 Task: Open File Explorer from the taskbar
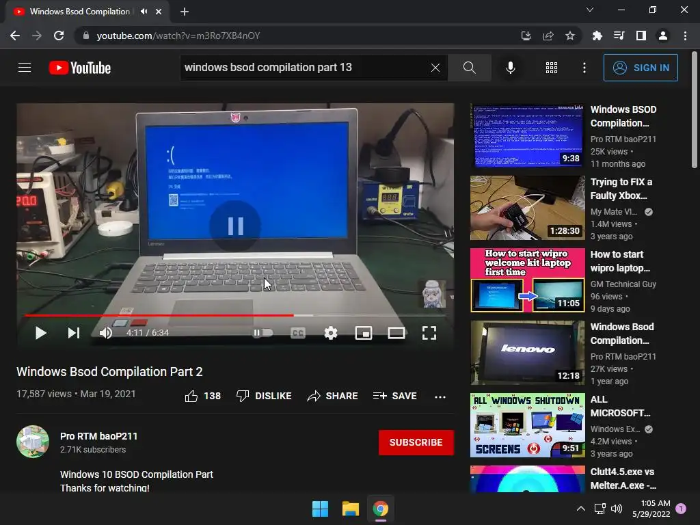351,509
